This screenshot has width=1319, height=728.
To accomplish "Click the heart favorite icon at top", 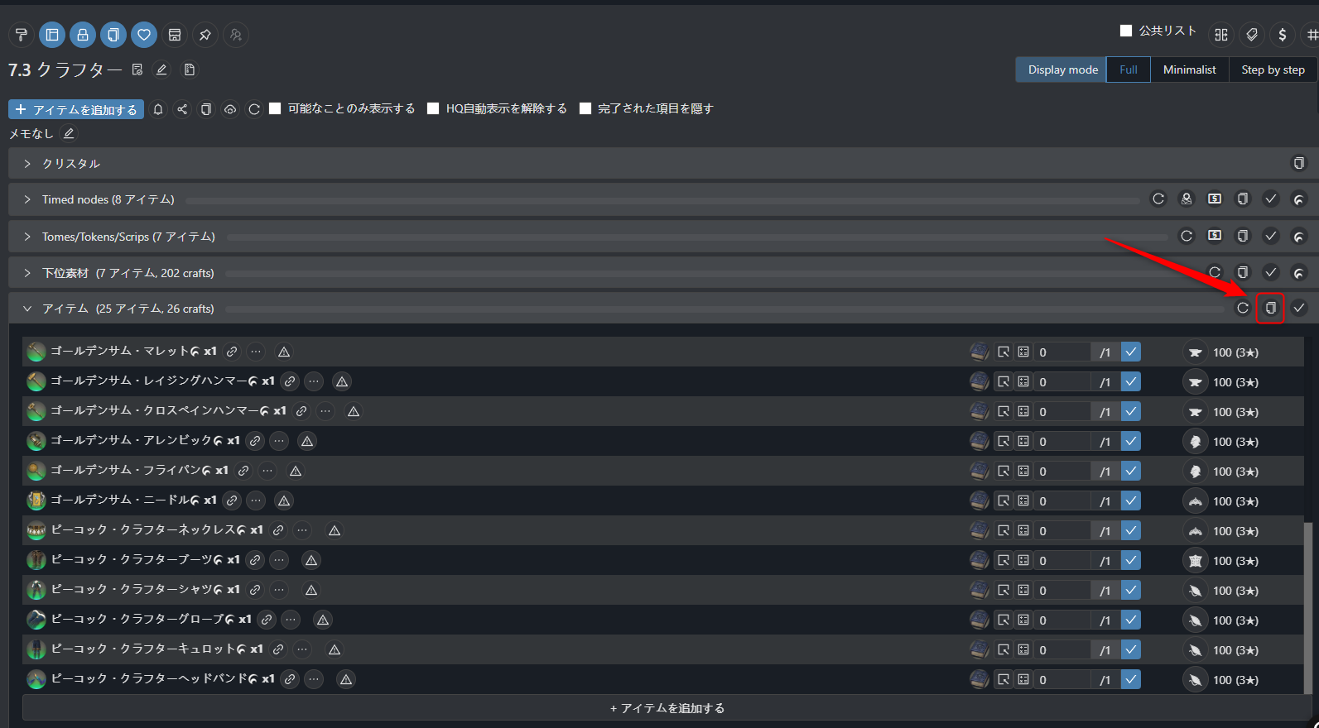I will tap(144, 35).
